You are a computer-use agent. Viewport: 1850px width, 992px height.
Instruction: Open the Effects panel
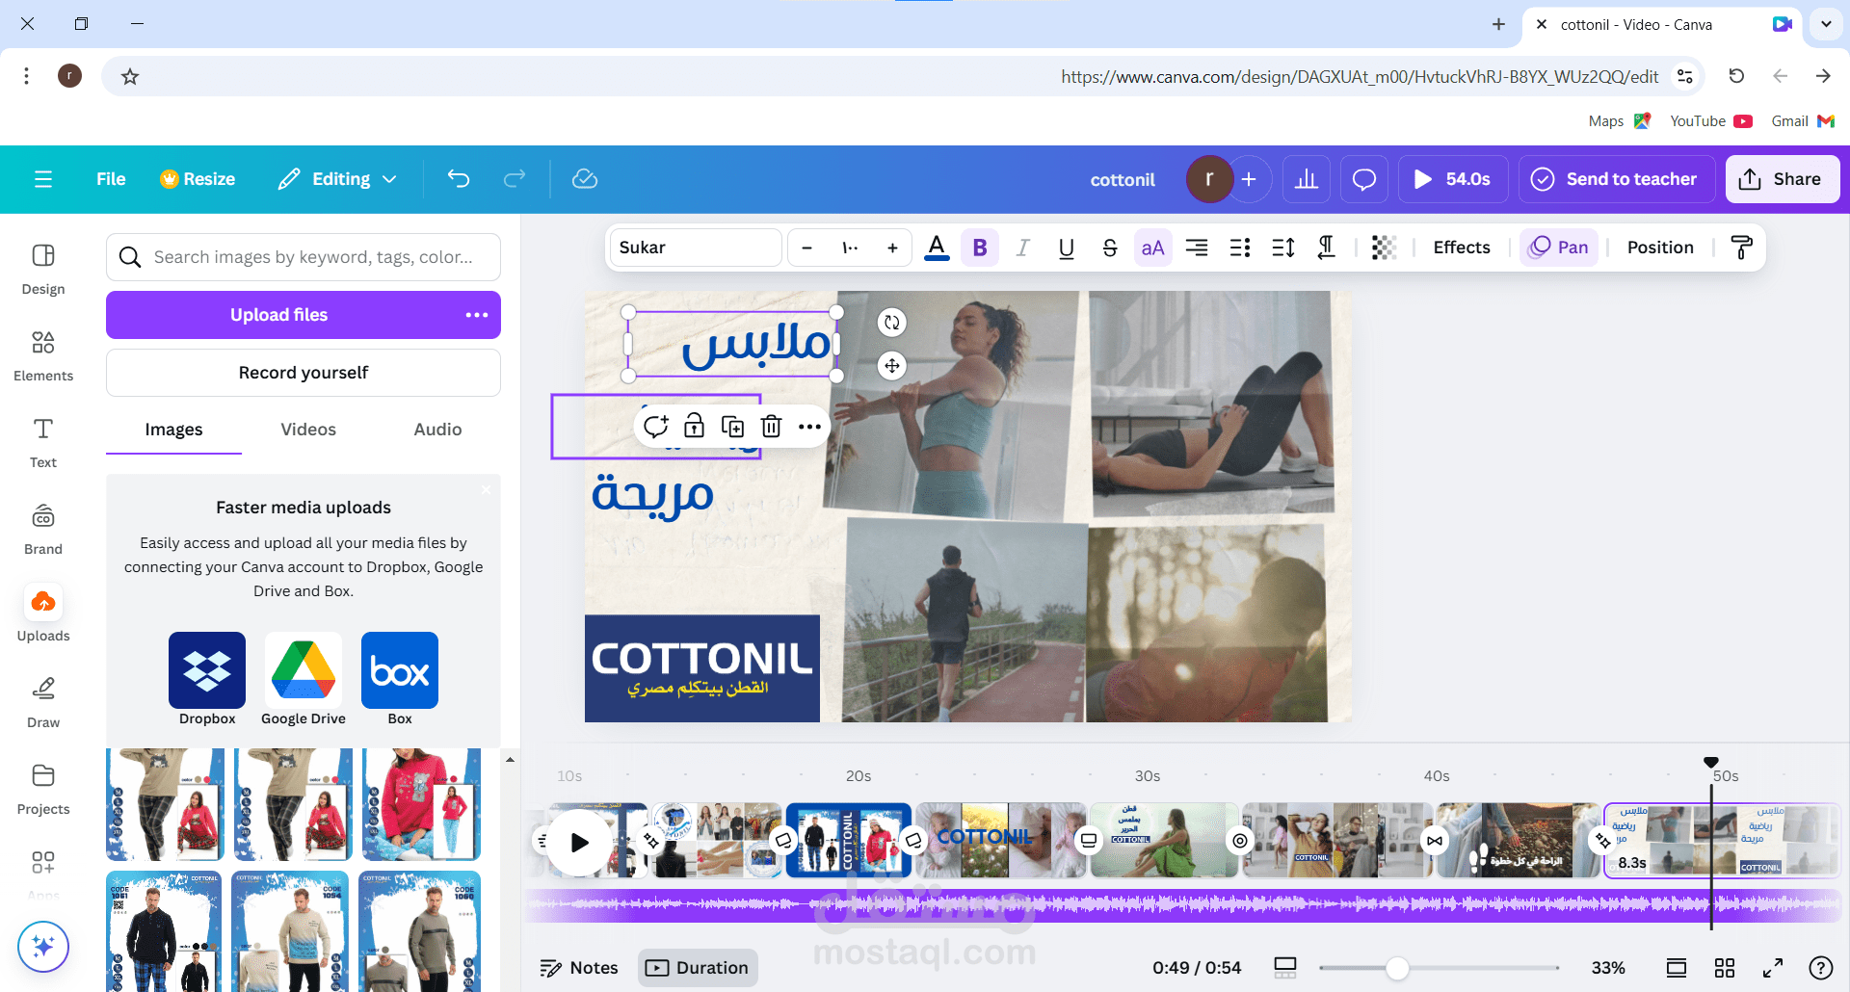point(1462,248)
